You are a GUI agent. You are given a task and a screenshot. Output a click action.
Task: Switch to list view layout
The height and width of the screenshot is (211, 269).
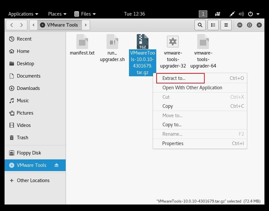tap(213, 25)
